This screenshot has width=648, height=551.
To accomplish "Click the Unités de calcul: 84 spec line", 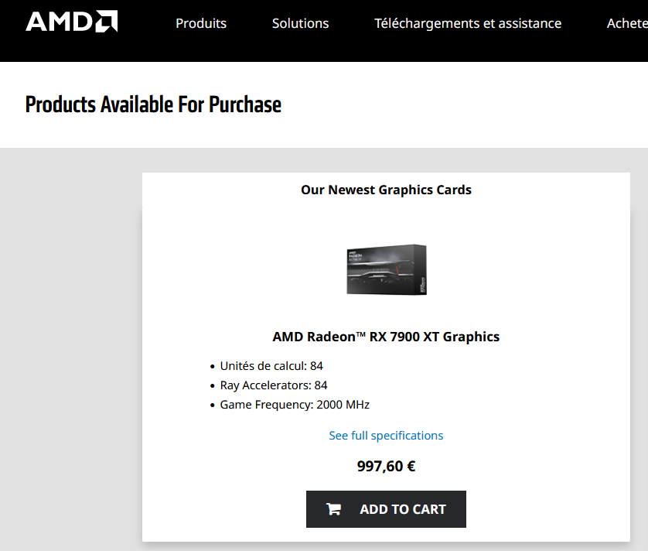I will click(271, 366).
